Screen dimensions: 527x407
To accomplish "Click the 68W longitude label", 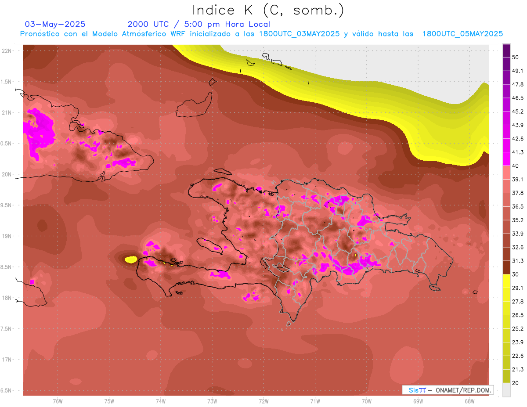I will (469, 401).
